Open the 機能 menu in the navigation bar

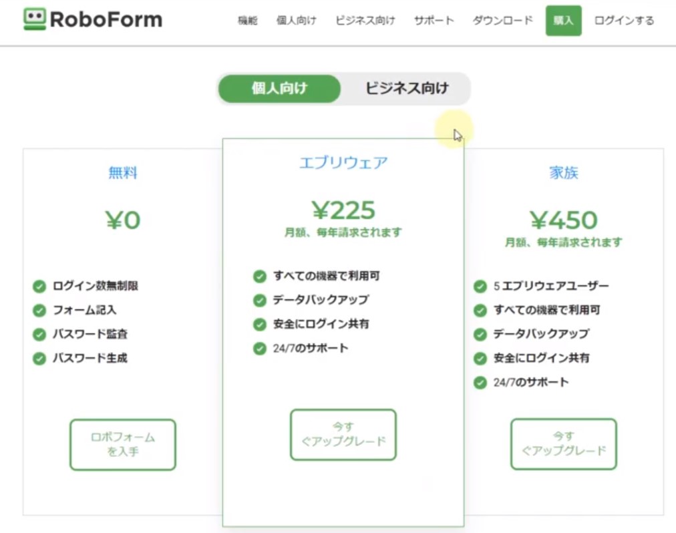(x=247, y=20)
